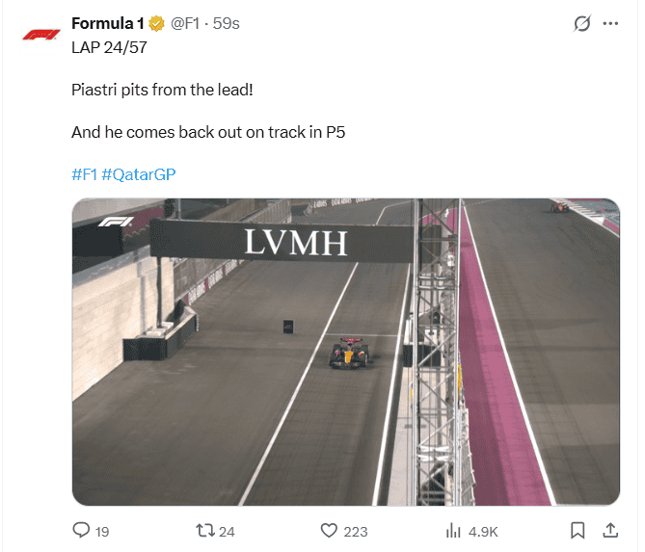
Task: Open the #QatarGP hashtag
Action: (139, 174)
